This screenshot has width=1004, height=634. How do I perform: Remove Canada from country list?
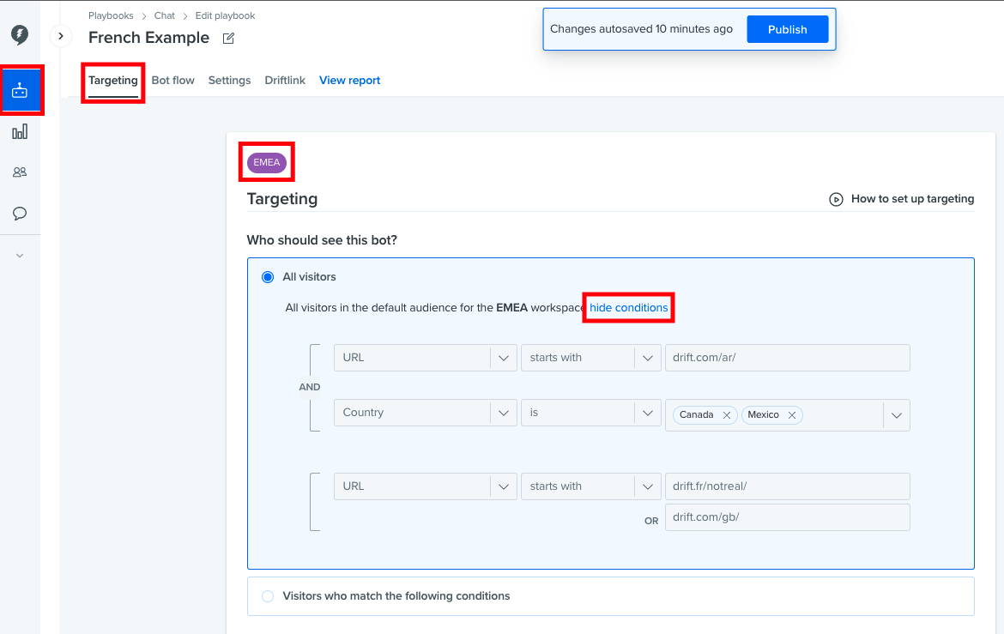pyautogui.click(x=727, y=415)
